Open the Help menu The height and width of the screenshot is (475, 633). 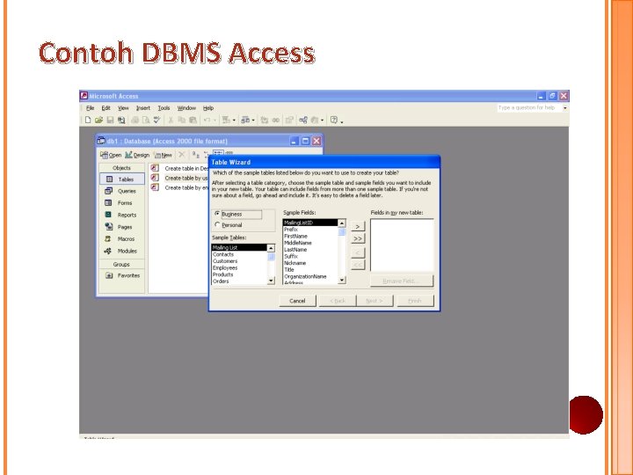(x=207, y=108)
